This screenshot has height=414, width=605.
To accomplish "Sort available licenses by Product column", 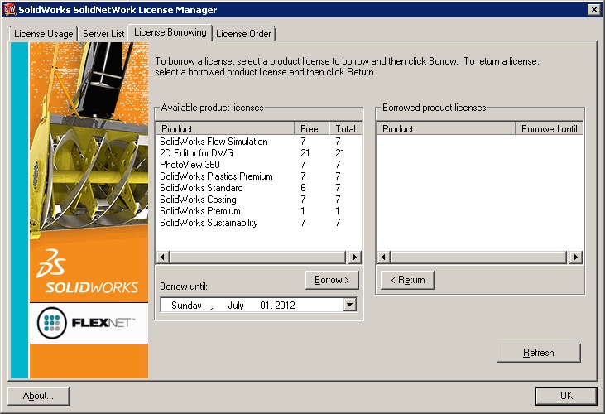I will point(226,128).
